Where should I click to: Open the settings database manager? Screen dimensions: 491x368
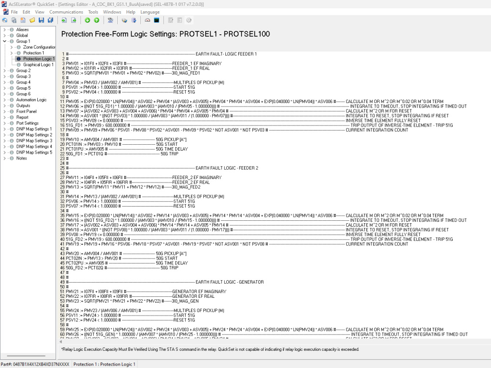pos(134,20)
